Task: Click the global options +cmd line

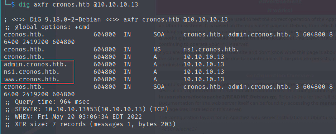Action: click(x=47, y=27)
